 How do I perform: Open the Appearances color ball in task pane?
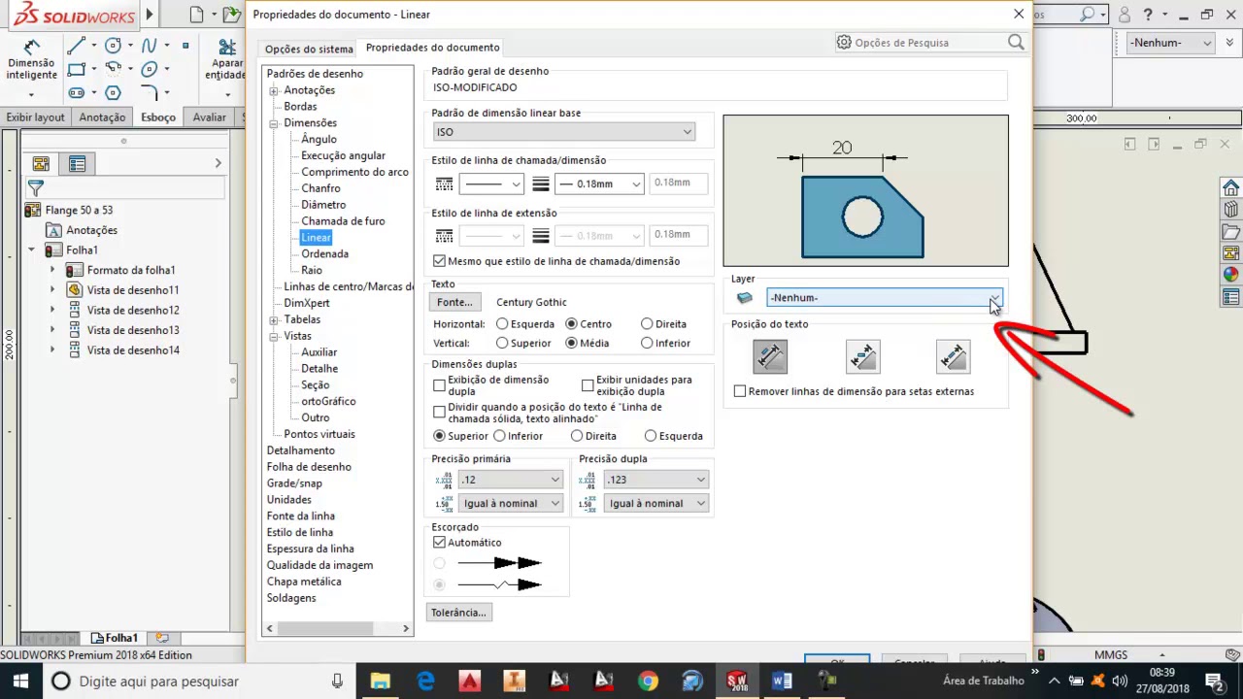click(x=1231, y=275)
